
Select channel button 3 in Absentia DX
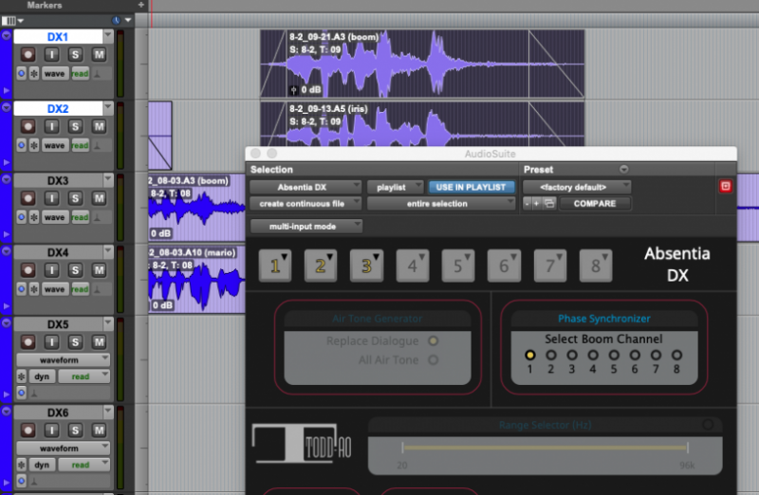[x=366, y=266]
